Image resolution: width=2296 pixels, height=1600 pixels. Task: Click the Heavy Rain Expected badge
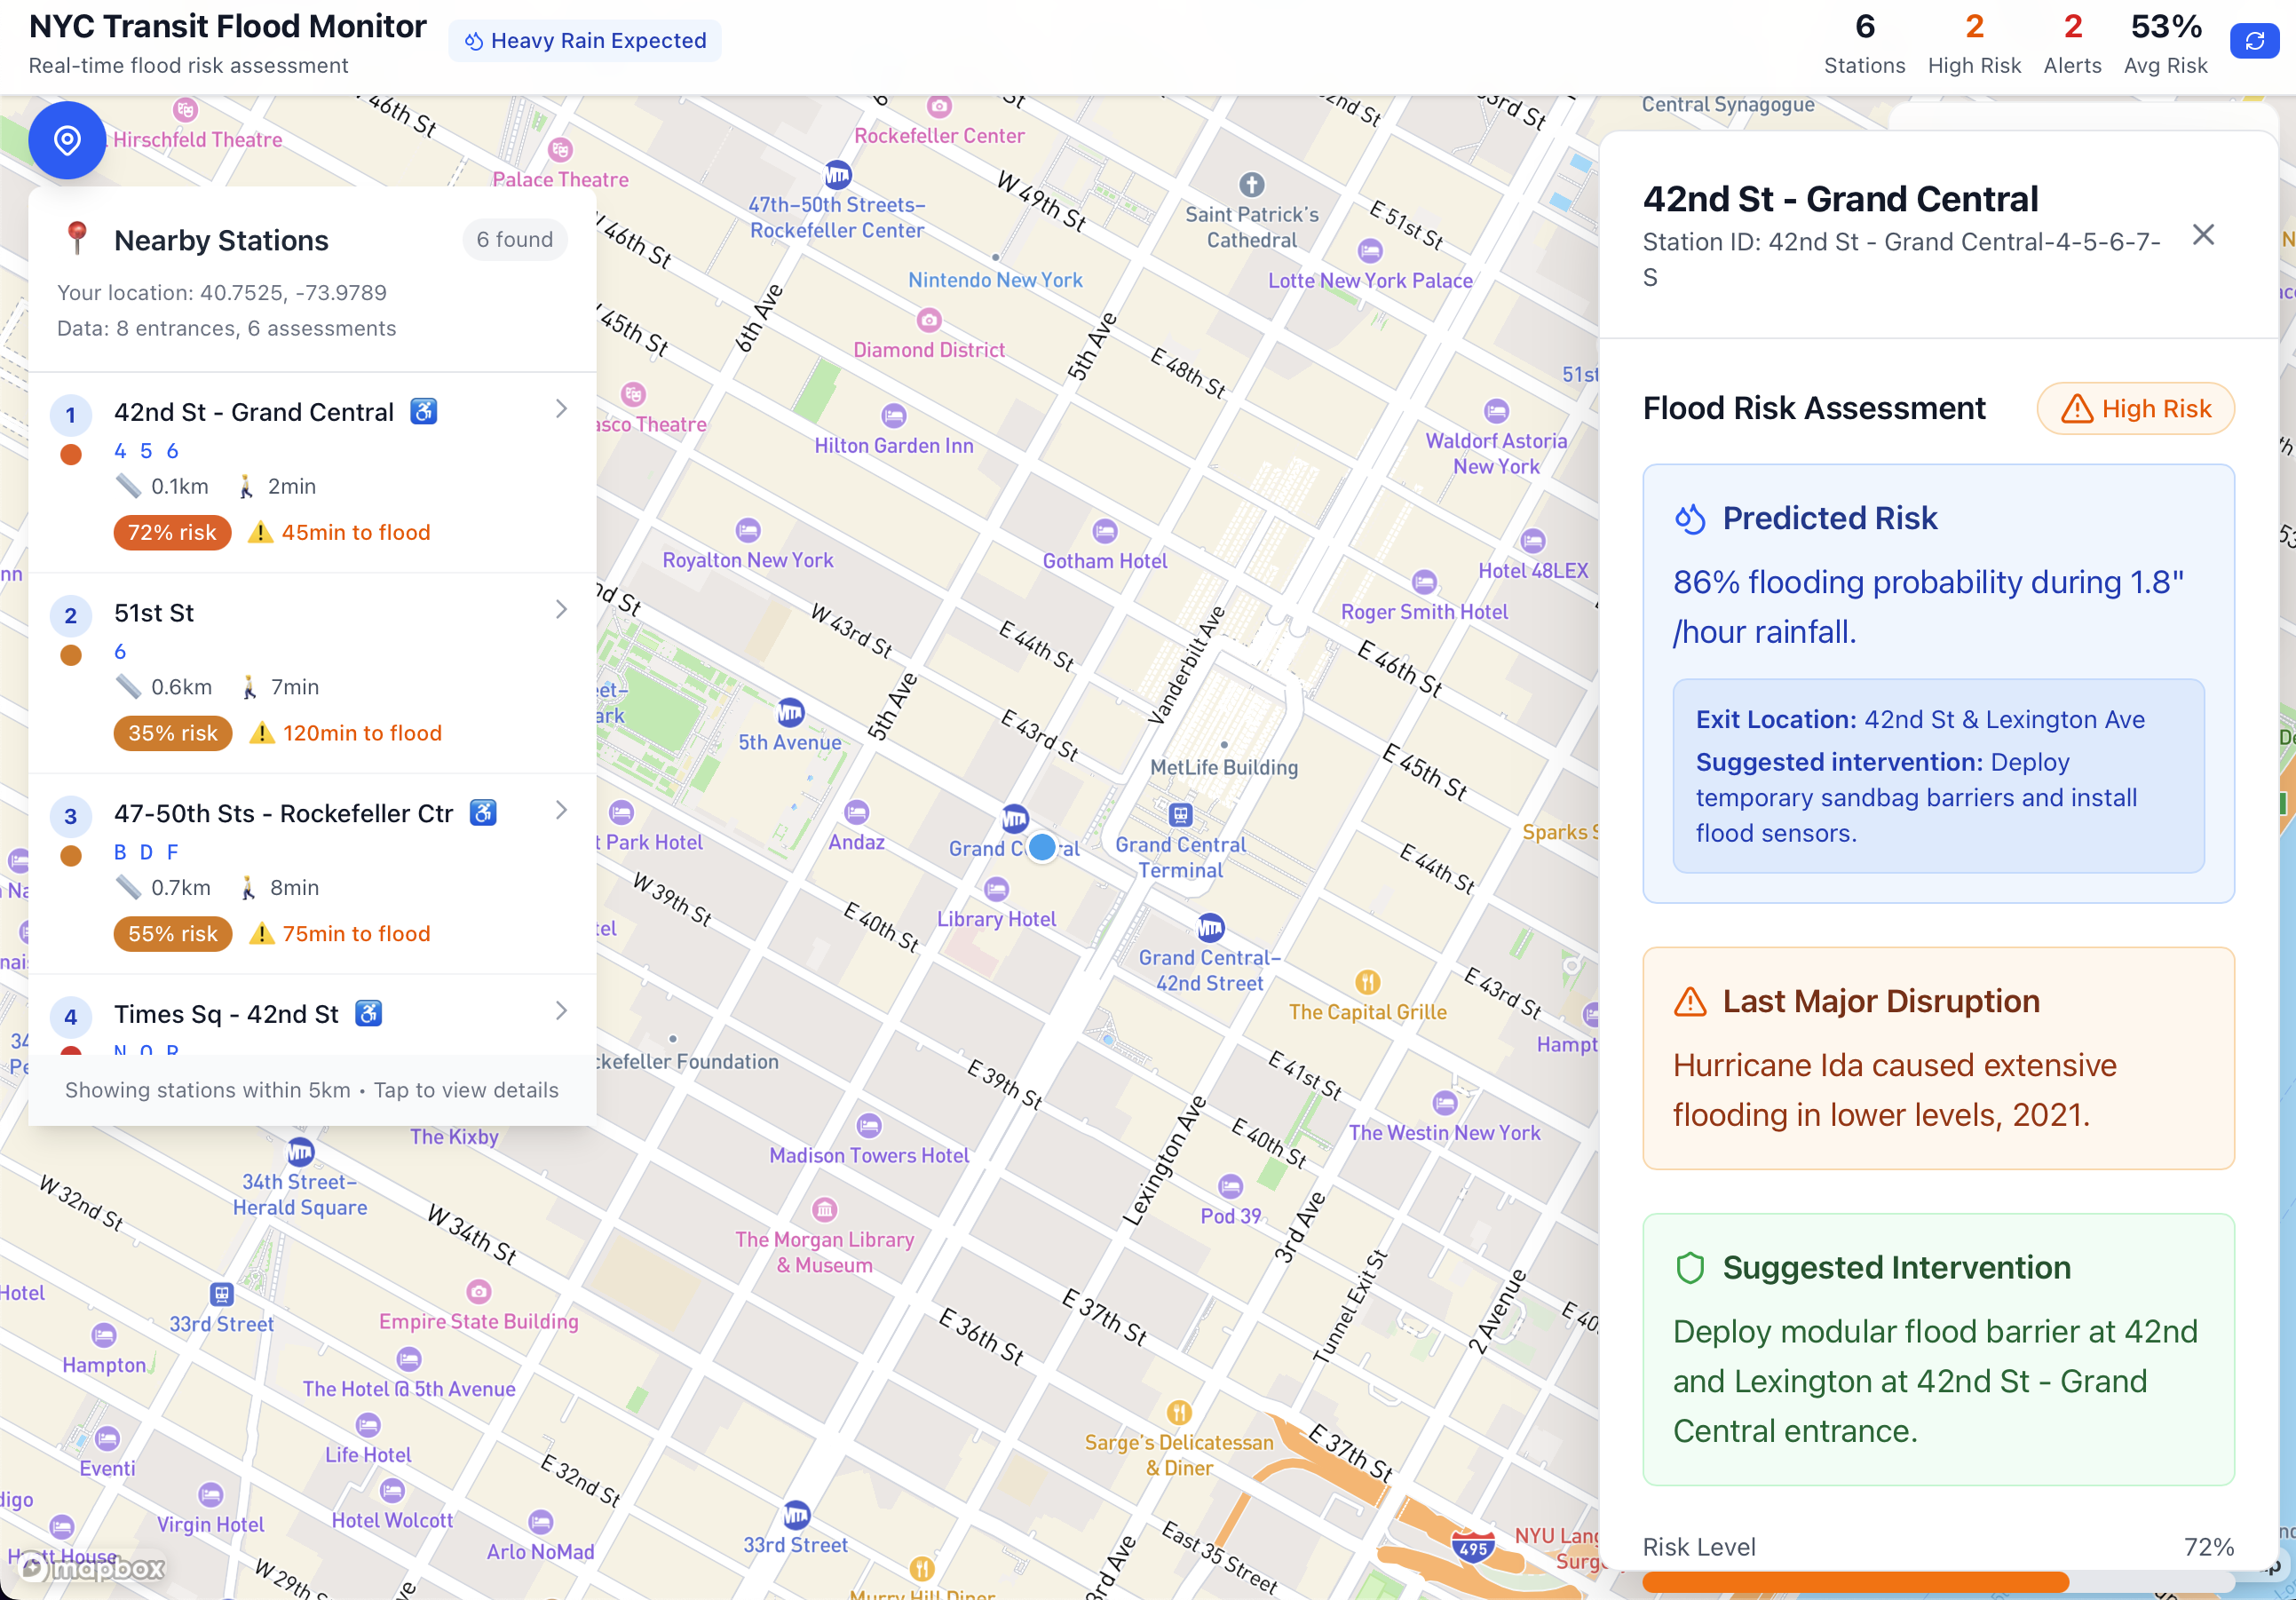585,41
